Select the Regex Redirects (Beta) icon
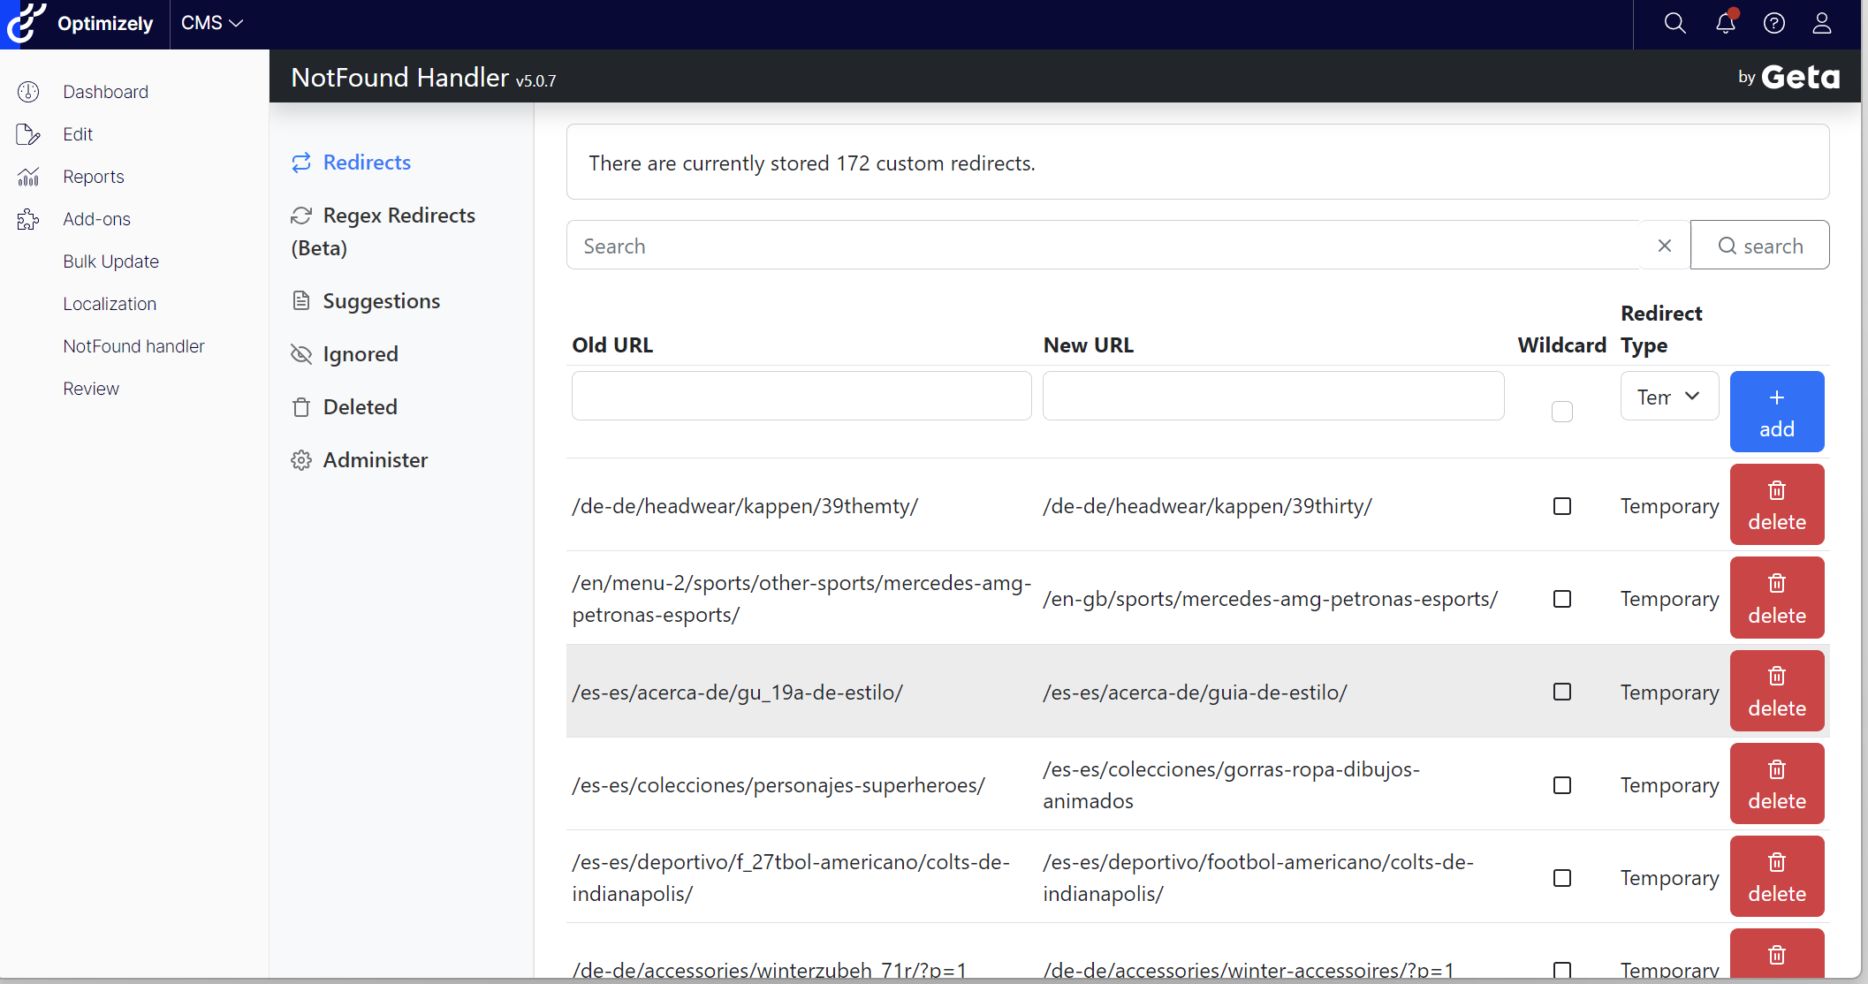 [301, 215]
